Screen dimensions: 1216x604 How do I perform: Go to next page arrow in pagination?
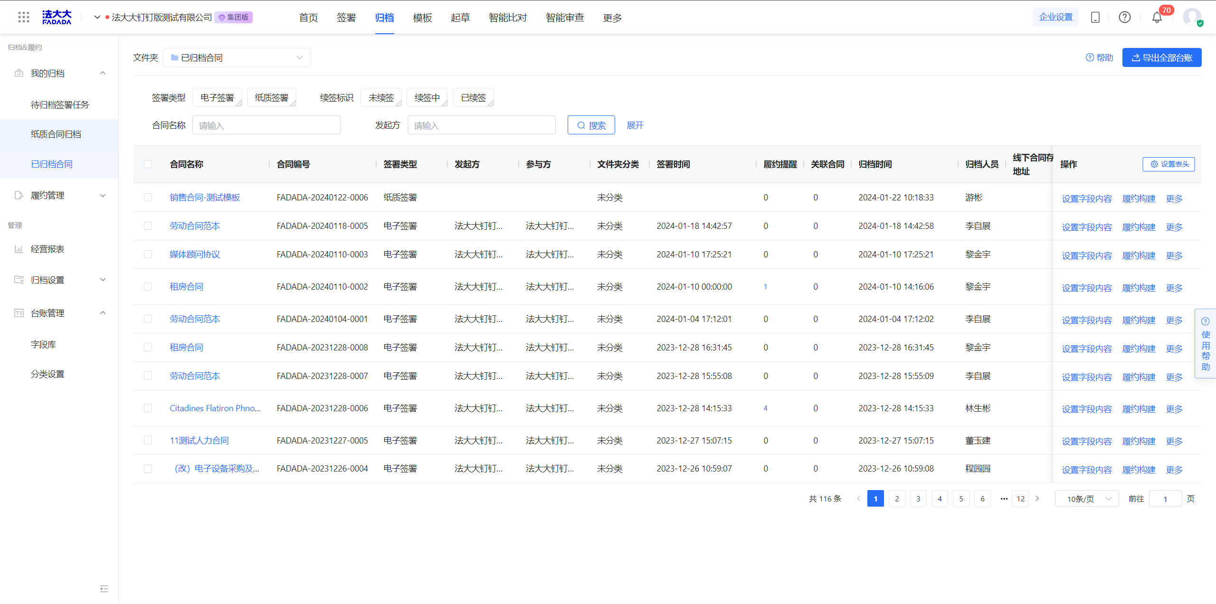click(x=1037, y=499)
